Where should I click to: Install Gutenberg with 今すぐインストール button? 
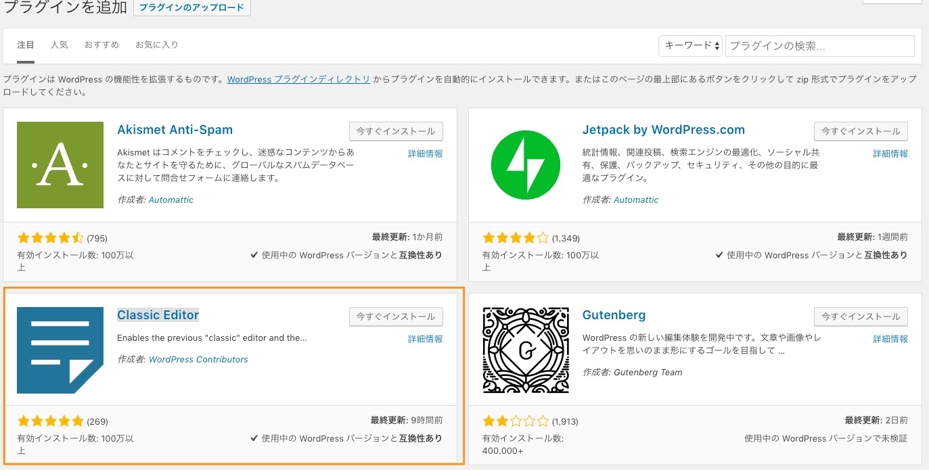click(861, 316)
